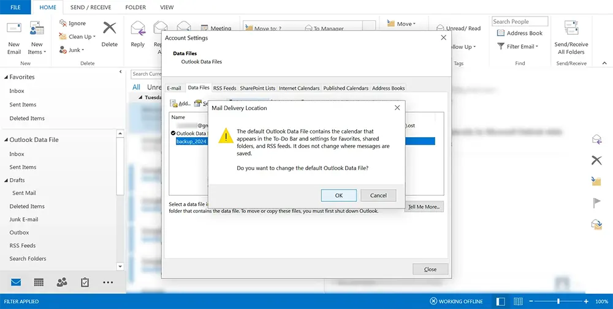Select the Search Folders item
Screen dimensions: 613x309
(x=28, y=258)
